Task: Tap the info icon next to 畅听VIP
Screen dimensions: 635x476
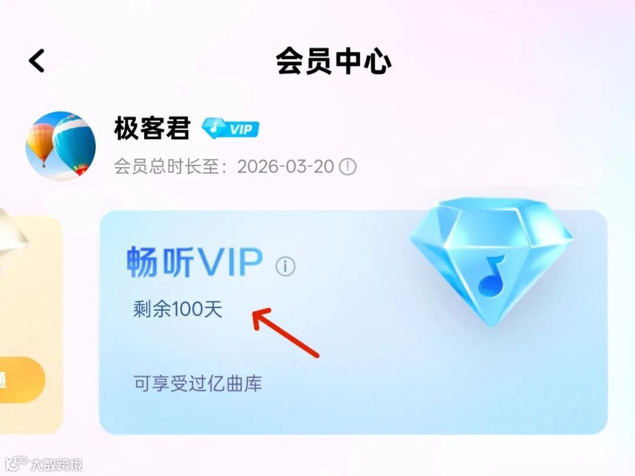Action: pyautogui.click(x=286, y=266)
